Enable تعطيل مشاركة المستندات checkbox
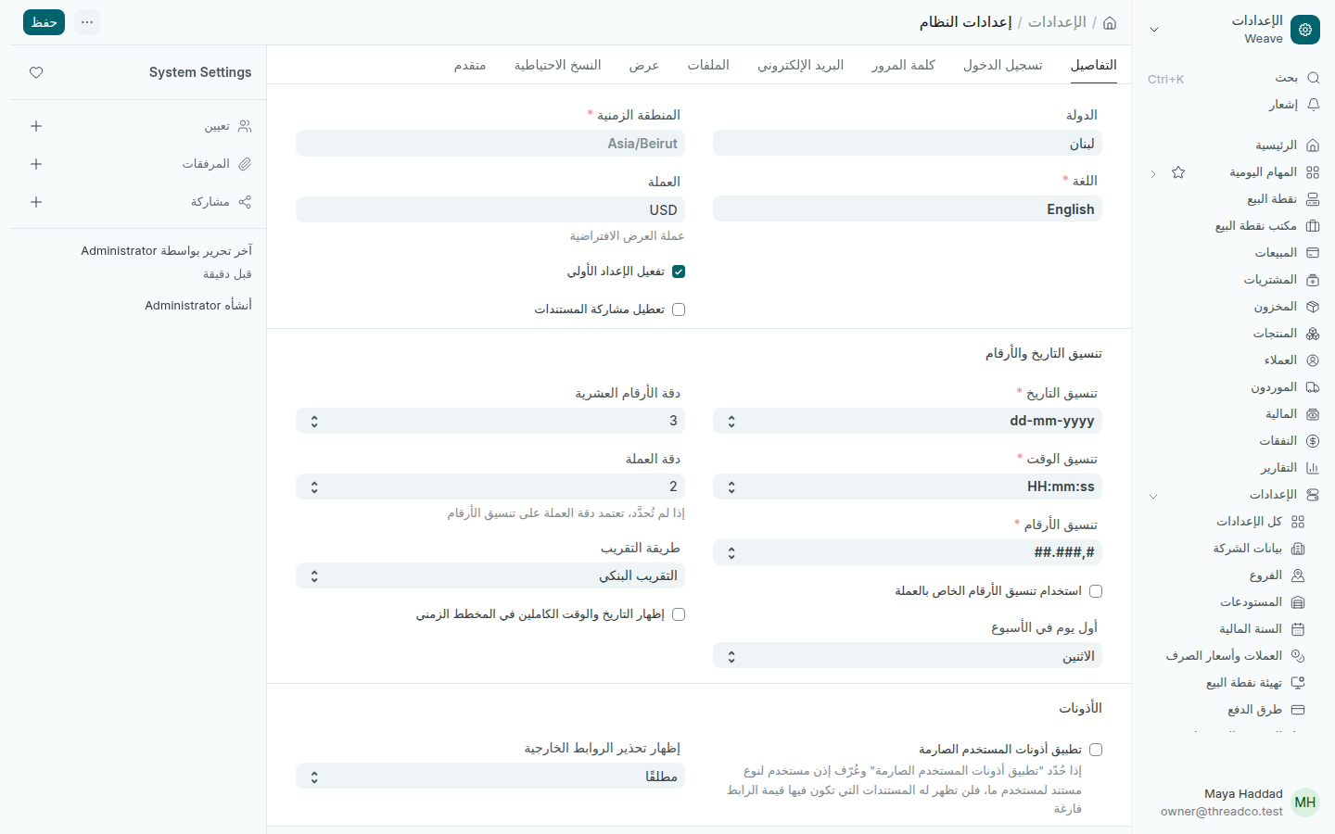1335x834 pixels. [x=679, y=310]
